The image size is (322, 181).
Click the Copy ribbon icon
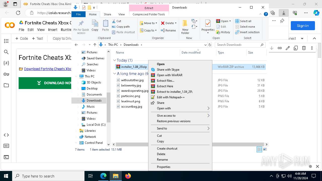pyautogui.click(x=95, y=26)
